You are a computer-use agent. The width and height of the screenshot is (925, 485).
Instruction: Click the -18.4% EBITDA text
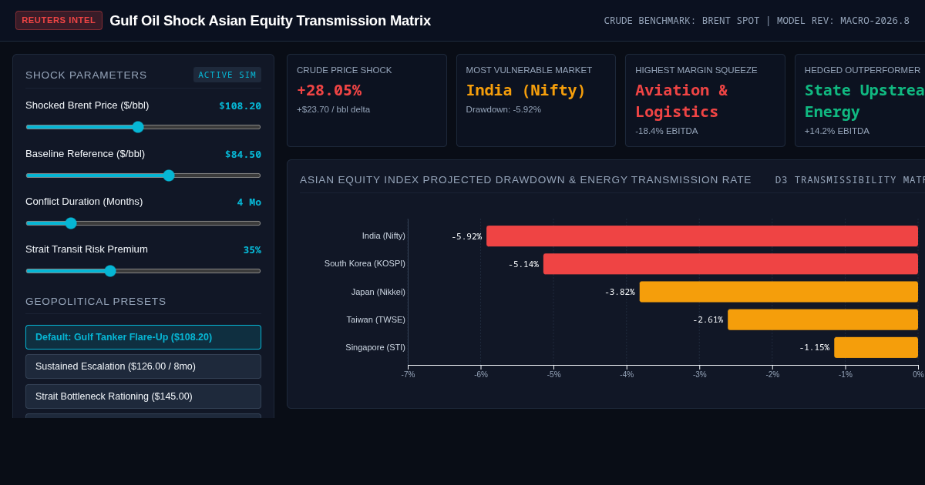coord(666,131)
